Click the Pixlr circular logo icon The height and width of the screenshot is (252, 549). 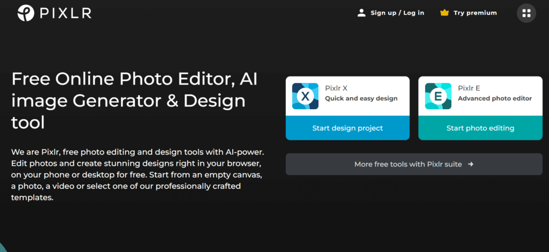(25, 13)
